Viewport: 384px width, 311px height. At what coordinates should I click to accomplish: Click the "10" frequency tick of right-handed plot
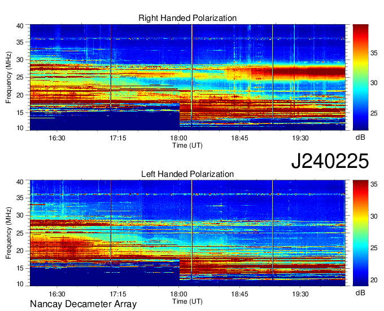click(20, 128)
